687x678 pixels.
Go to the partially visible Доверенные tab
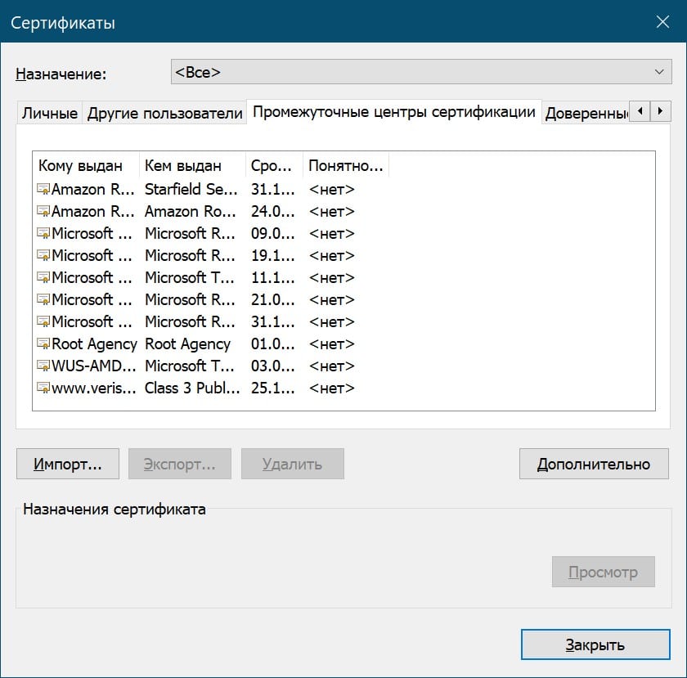[x=586, y=113]
